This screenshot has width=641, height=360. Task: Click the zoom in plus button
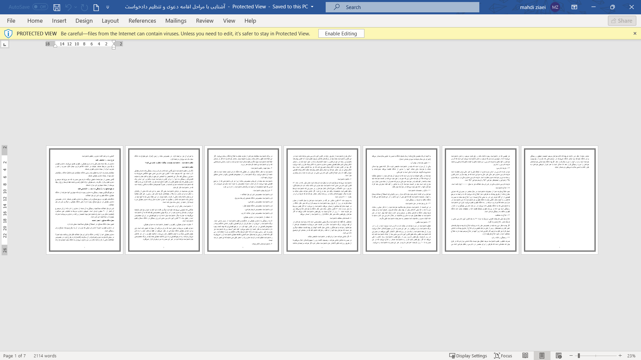[620, 356]
